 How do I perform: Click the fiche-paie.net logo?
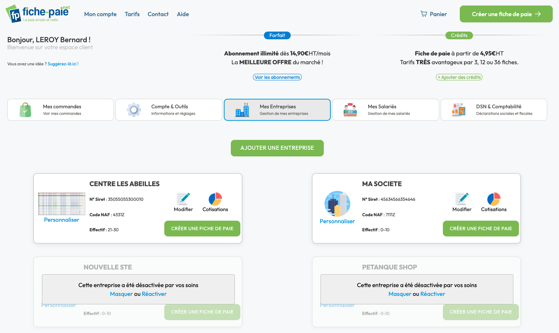tap(37, 14)
